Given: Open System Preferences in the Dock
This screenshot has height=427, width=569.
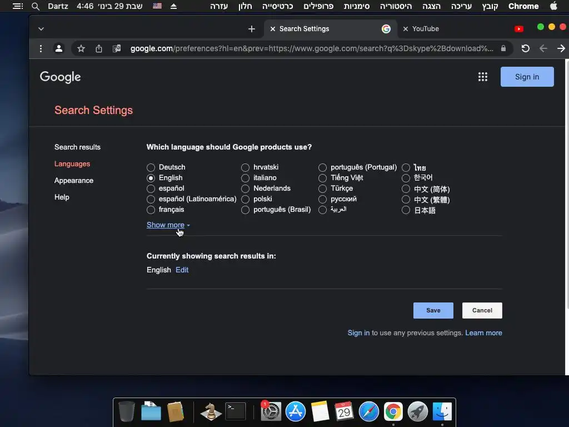Looking at the screenshot, I should coord(271,411).
